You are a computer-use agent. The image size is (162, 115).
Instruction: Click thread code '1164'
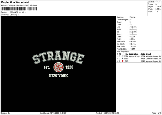143,59
